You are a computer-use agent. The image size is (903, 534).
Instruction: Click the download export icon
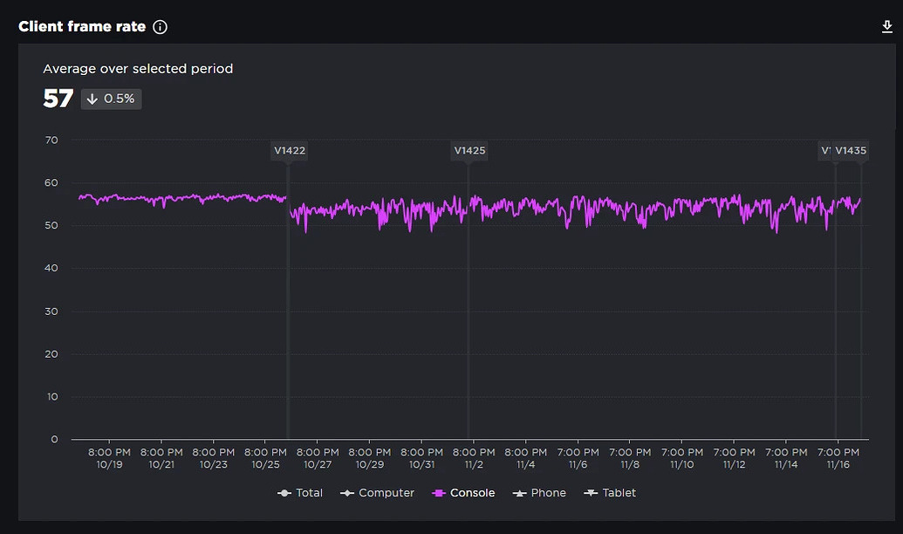coord(888,27)
